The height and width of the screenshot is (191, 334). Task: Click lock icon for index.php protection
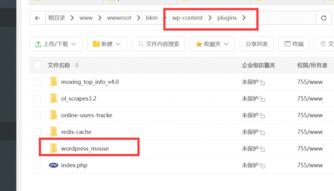[262, 166]
